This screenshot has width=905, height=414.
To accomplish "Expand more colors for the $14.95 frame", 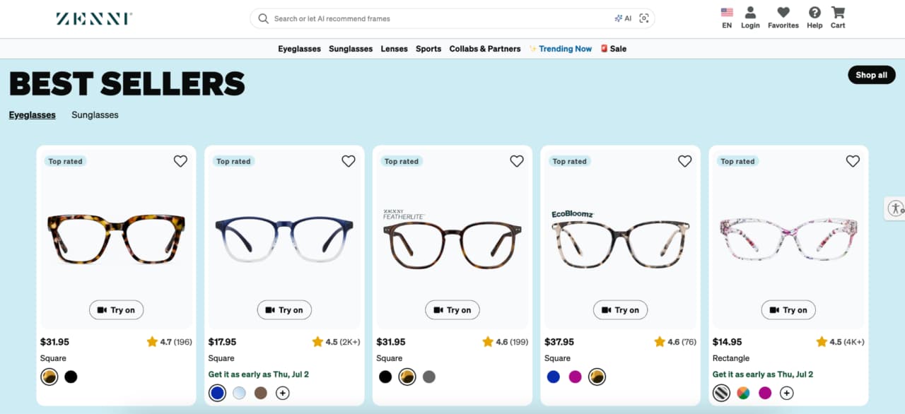I will [x=786, y=393].
